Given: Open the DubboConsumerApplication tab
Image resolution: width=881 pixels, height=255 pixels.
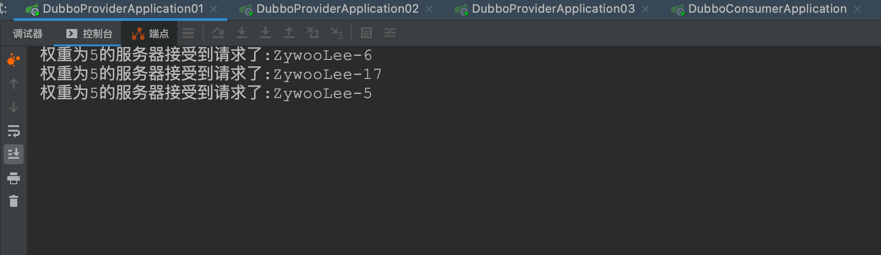Looking at the screenshot, I should coord(767,9).
